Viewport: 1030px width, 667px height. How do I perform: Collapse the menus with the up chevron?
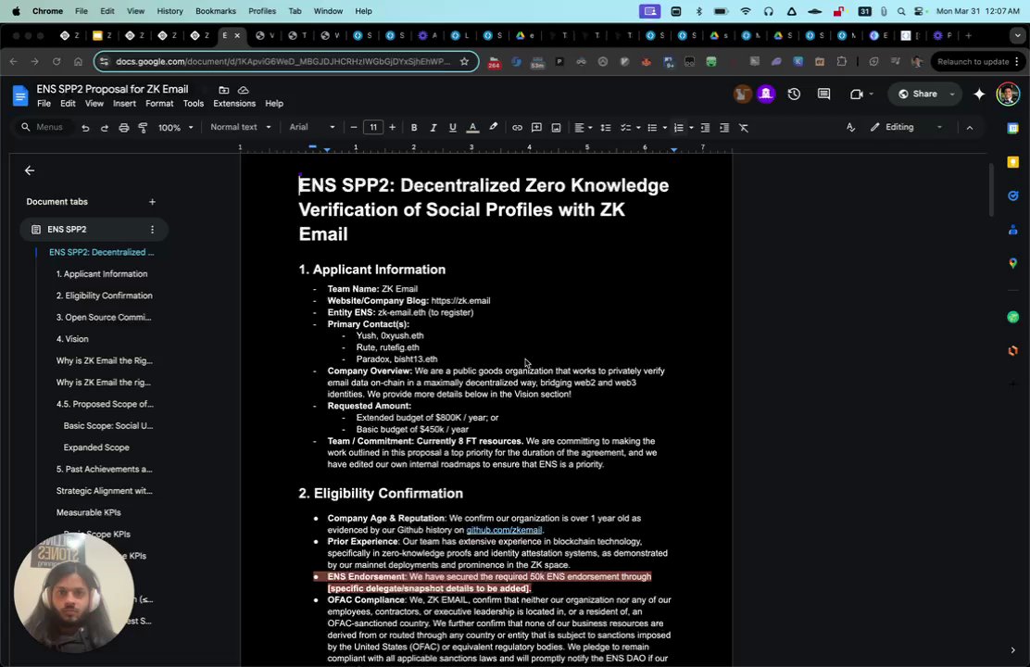coord(970,128)
